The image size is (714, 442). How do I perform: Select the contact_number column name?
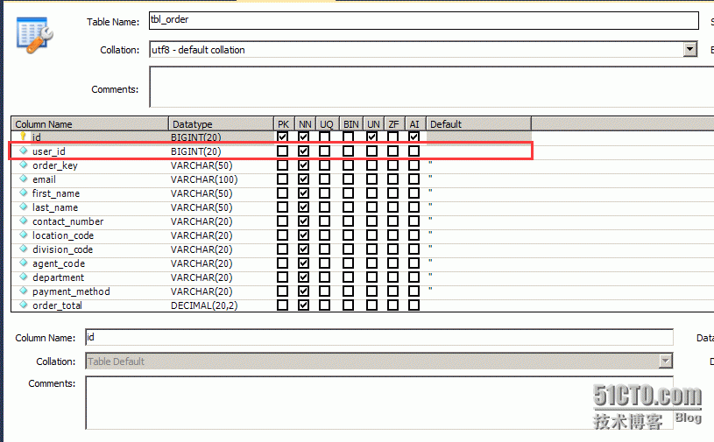[67, 221]
